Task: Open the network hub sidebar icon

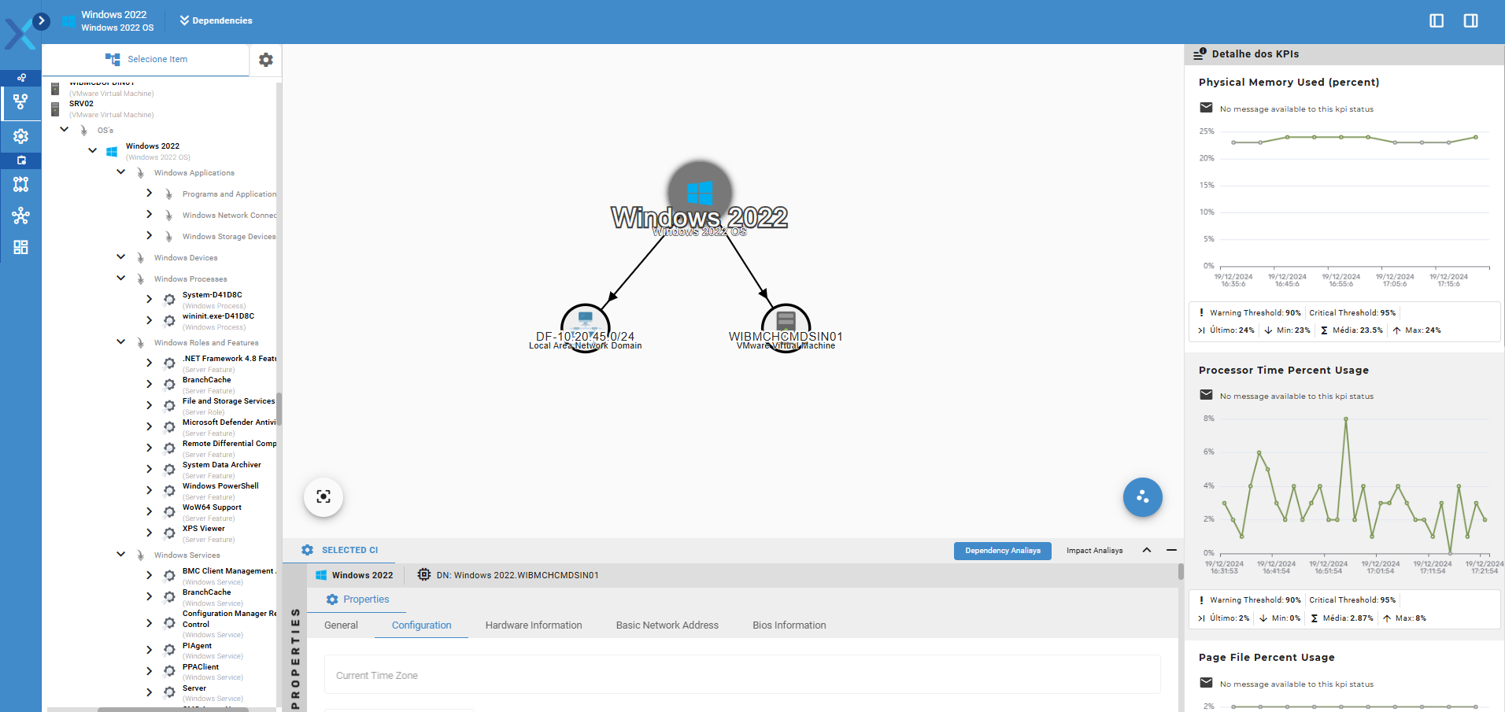Action: tap(20, 216)
